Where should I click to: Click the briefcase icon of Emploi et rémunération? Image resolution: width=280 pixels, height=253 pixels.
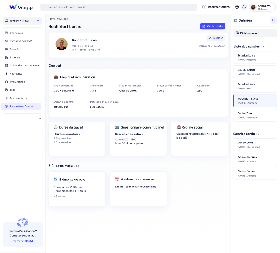coord(56,77)
